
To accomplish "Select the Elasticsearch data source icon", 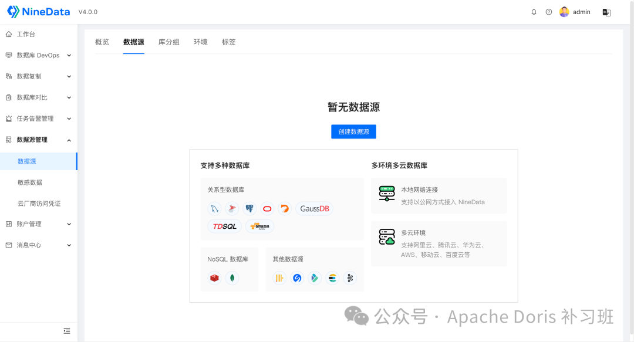I will coord(332,277).
